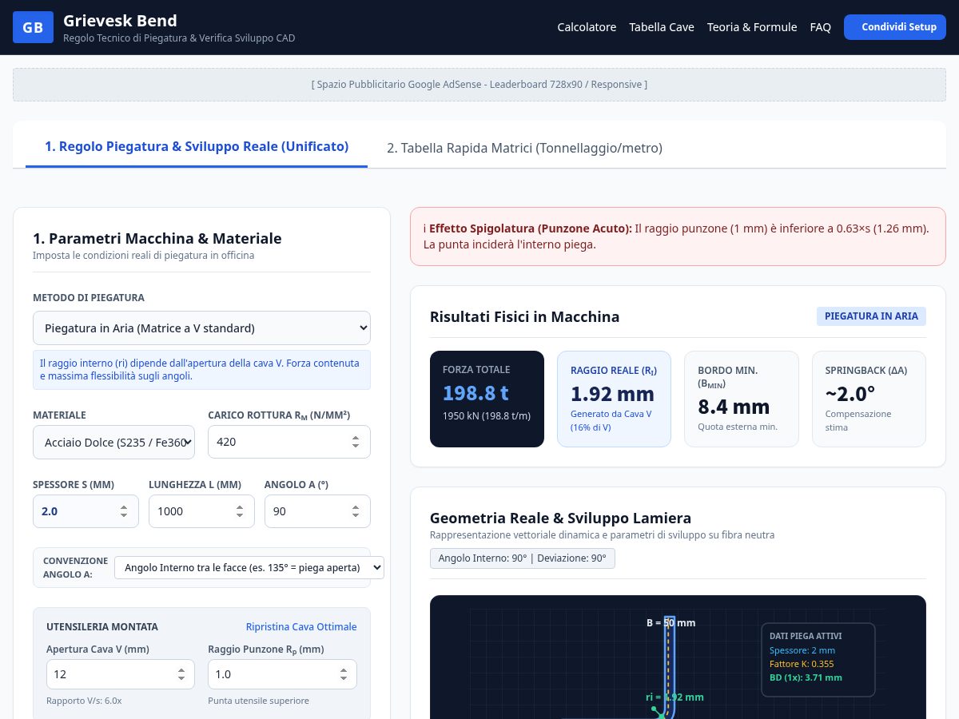
Task: Go to Teoria & Formule
Action: (x=752, y=27)
